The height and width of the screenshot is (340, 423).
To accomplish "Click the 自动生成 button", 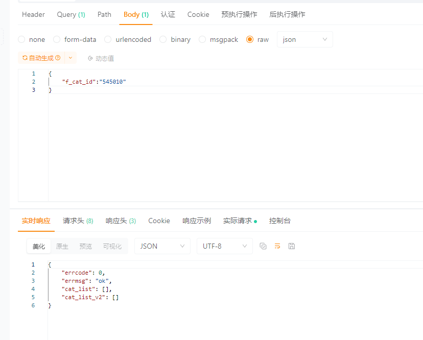I will click(41, 58).
